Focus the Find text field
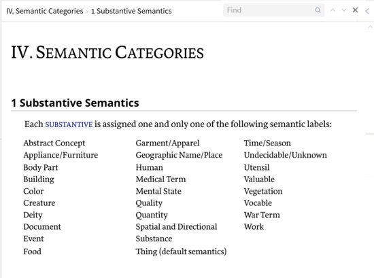Image resolution: width=374 pixels, height=278 pixels. point(269,10)
